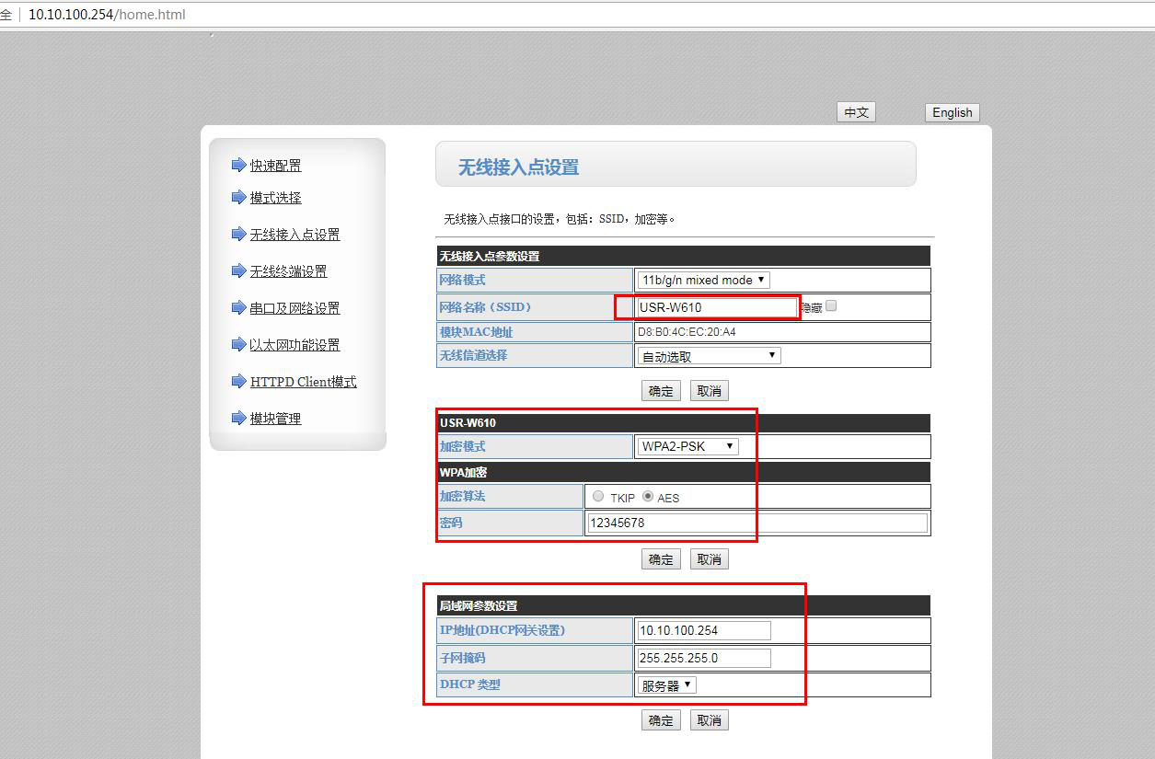
Task: Click the arrow icon next to 无线终端设置
Action: coord(238,271)
